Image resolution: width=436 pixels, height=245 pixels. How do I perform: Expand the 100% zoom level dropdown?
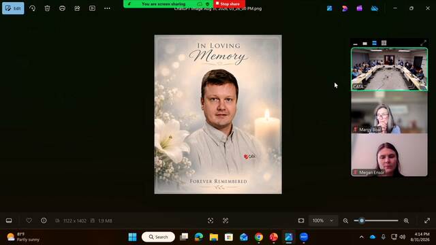(323, 220)
